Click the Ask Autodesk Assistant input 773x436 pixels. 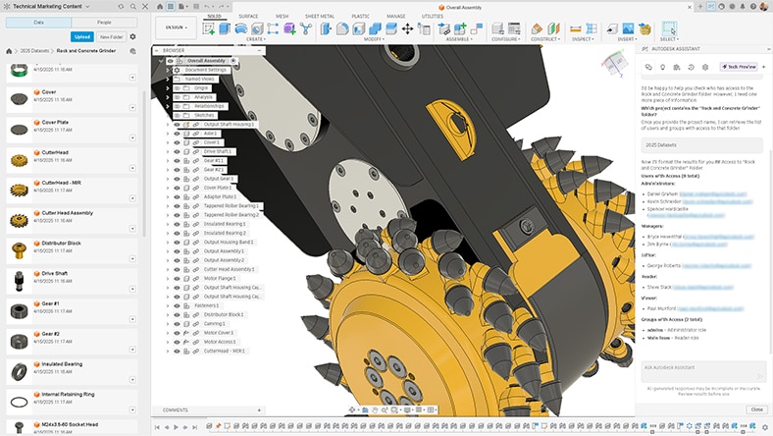pyautogui.click(x=702, y=372)
